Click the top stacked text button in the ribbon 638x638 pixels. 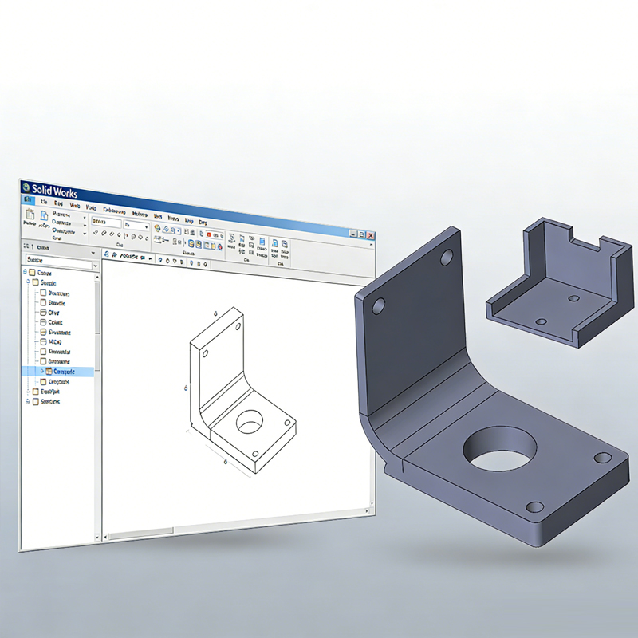tap(62, 215)
